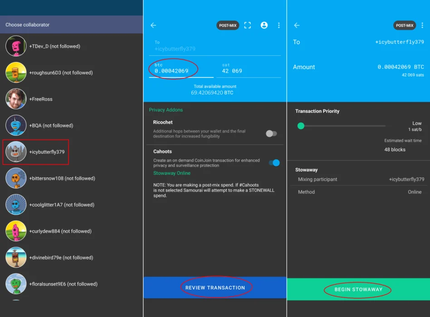The height and width of the screenshot is (317, 430).
Task: Click the +TDev_D avatar
Action: (16, 46)
